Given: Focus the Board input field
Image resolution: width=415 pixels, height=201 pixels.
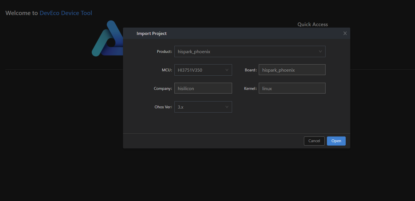Looking at the screenshot, I should pyautogui.click(x=292, y=70).
